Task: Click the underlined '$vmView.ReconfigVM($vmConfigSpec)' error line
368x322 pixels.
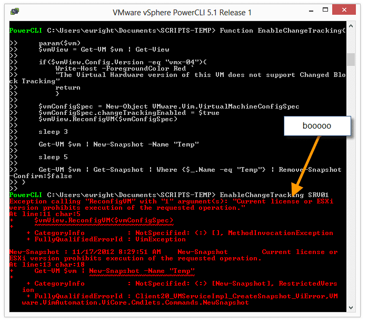Action: point(104,220)
